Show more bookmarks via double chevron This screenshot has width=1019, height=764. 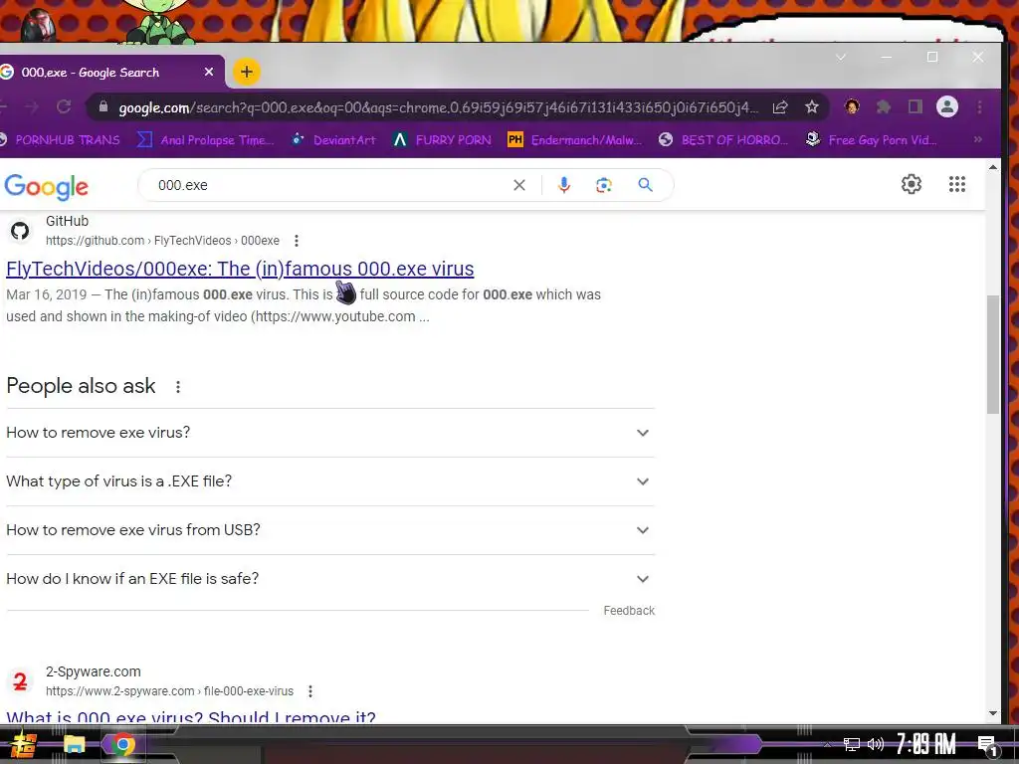pos(977,139)
